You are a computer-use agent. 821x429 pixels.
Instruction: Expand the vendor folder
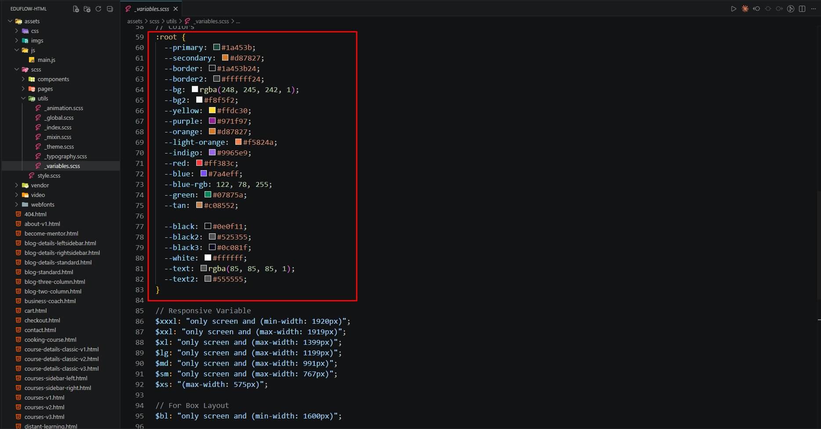coord(17,185)
